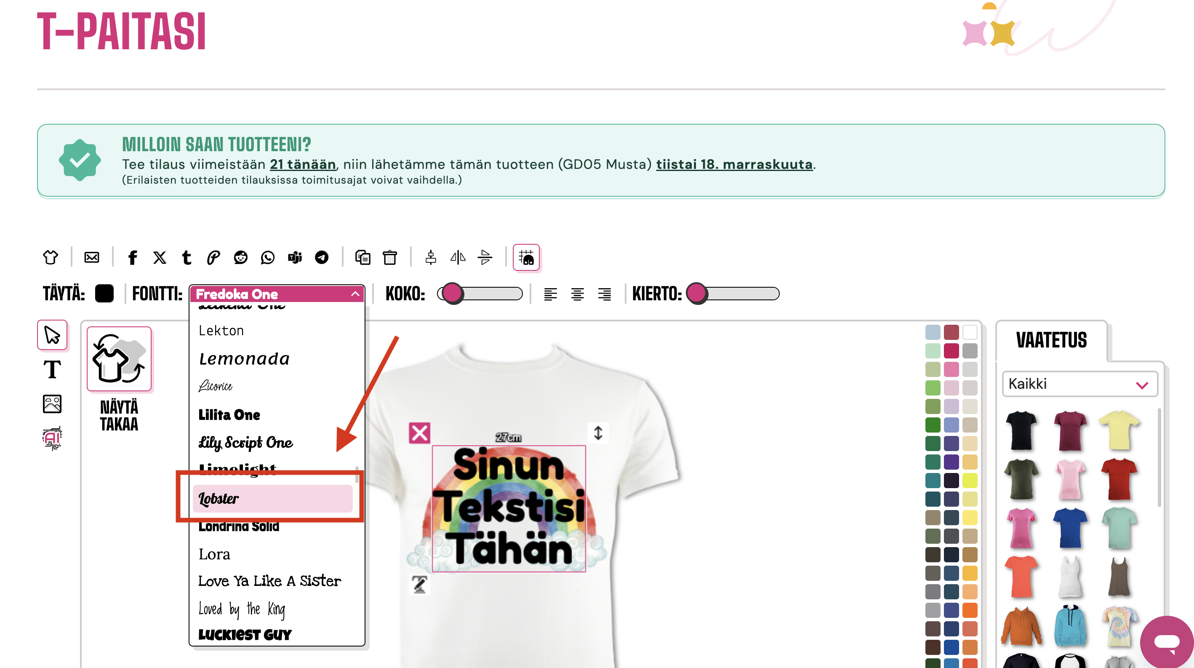Click the duplicate layer icon
Screen dimensions: 1194x668
362,257
